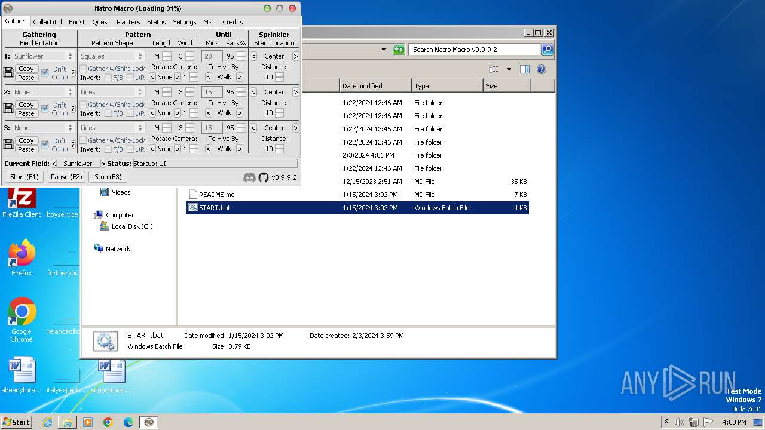Sort by Date modified column header
This screenshot has width=765, height=430.
[375, 86]
